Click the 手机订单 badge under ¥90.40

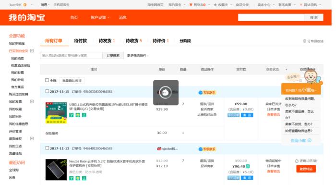pyautogui.click(x=233, y=178)
